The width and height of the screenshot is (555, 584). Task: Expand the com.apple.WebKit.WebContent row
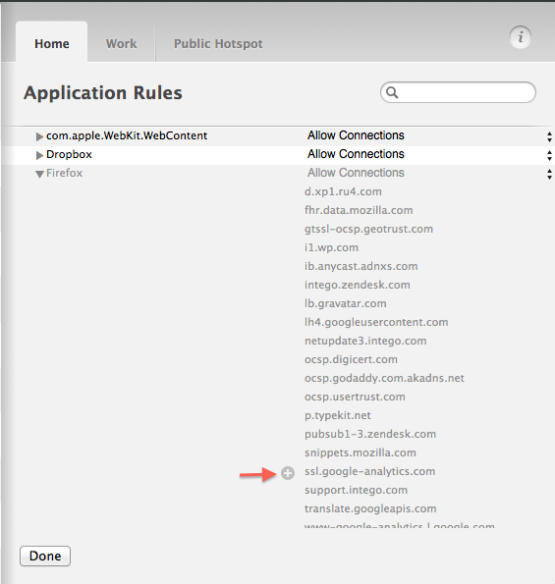(x=39, y=136)
